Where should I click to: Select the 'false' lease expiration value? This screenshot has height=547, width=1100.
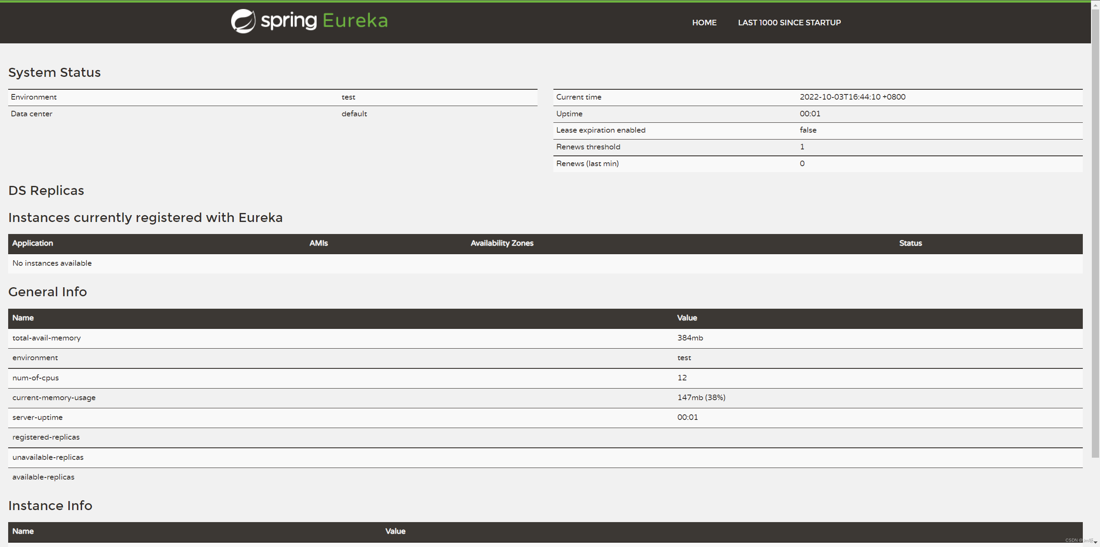point(808,130)
